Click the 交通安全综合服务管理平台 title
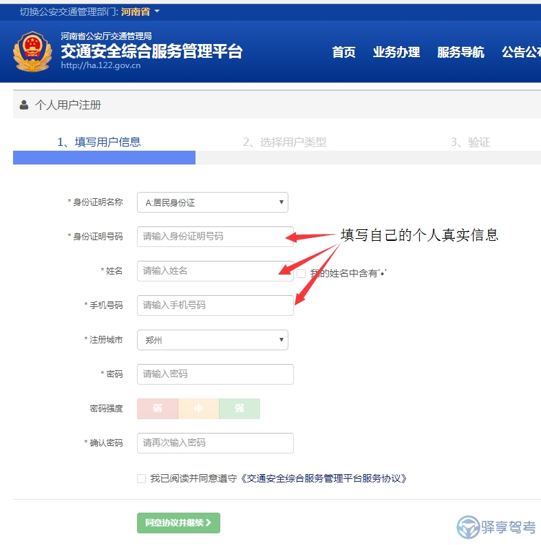 click(x=151, y=51)
